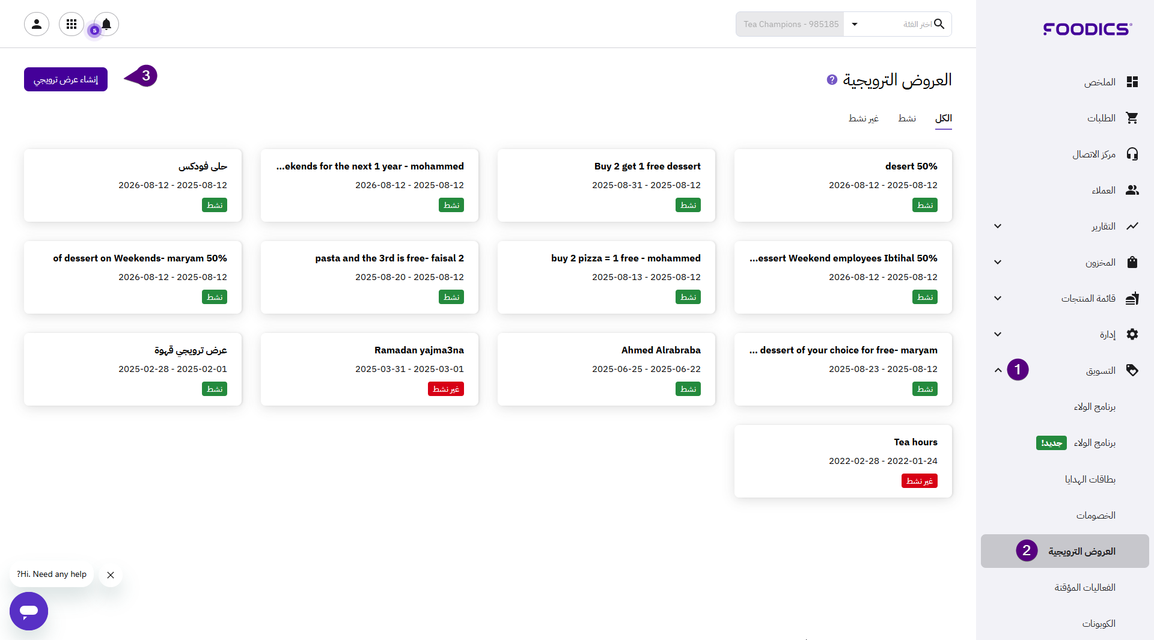1154x640 pixels.
Task: Switch to the active (نشط) tab
Action: click(906, 118)
